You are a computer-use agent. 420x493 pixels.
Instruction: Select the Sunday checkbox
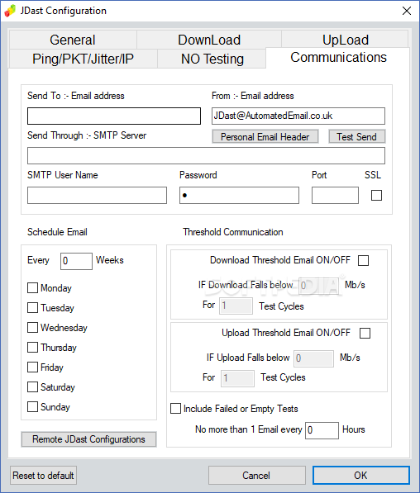32,406
